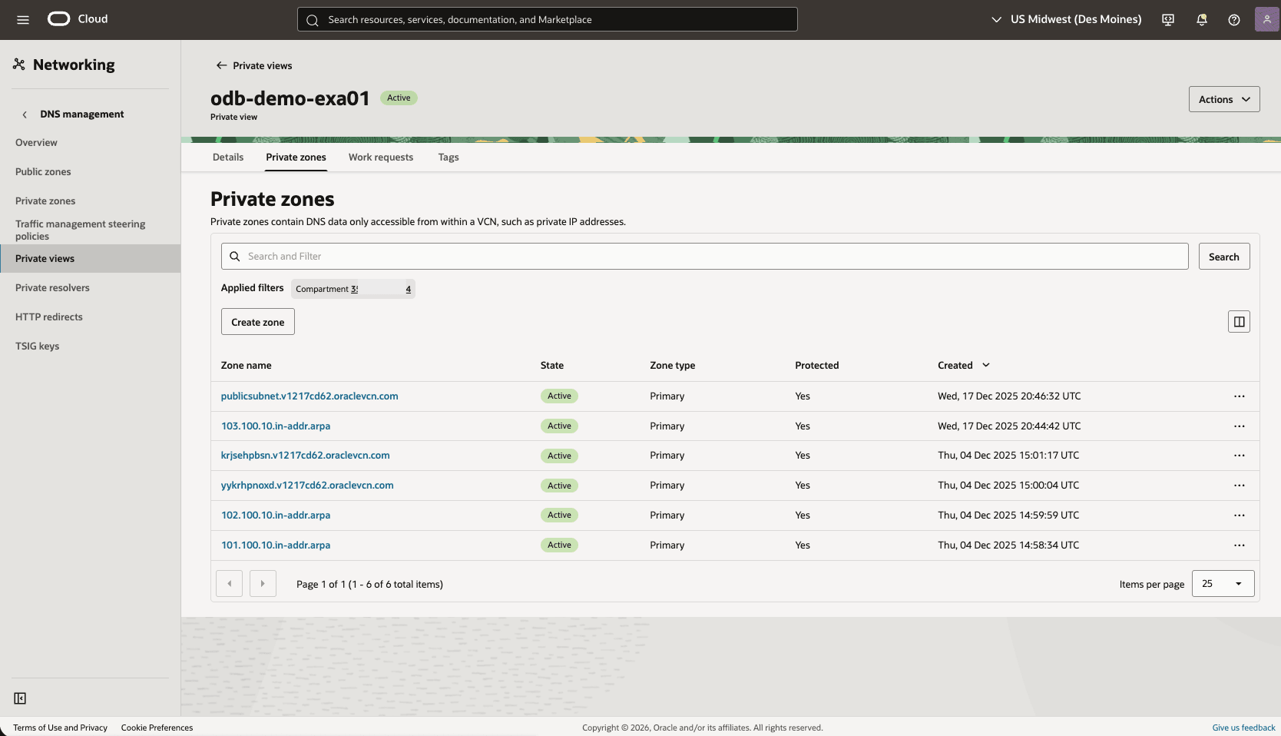This screenshot has width=1281, height=736.
Task: Open the table column manager icon
Action: [1239, 321]
